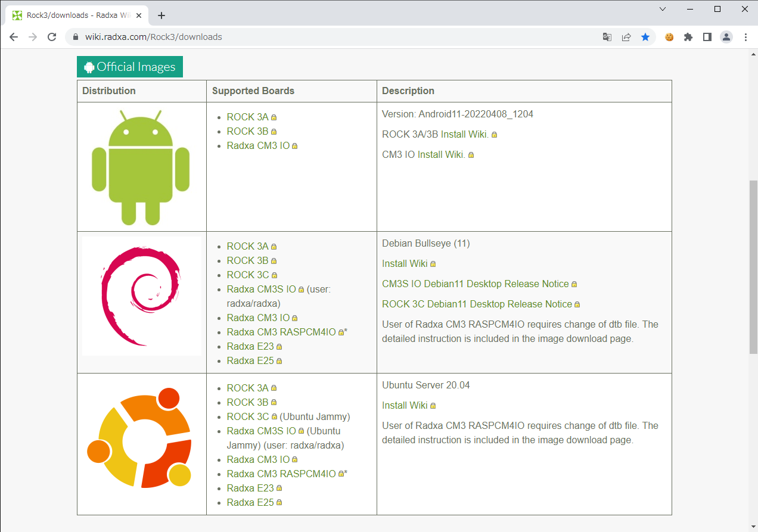The height and width of the screenshot is (532, 758).
Task: Open CM3S IO Debian11 Desktop Release Notice
Action: (476, 284)
